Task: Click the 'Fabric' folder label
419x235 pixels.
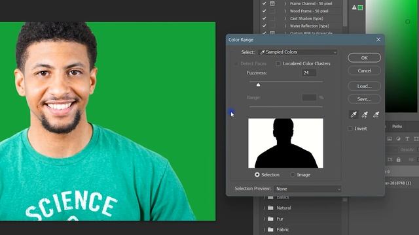Action: pyautogui.click(x=283, y=229)
